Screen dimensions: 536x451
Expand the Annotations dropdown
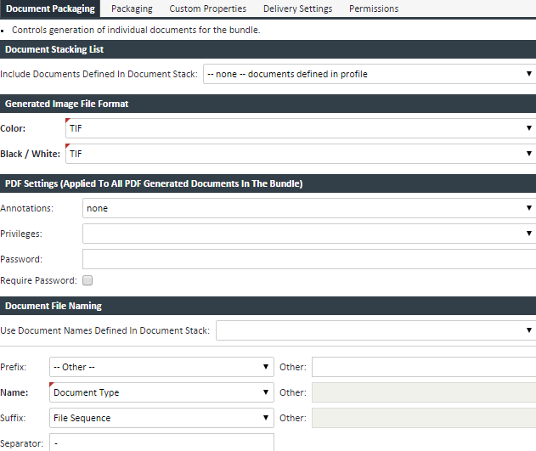[308, 208]
